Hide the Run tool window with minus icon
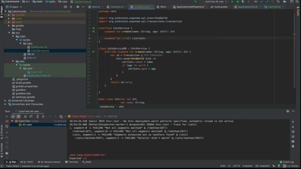301x169 pixels. click(x=293, y=111)
